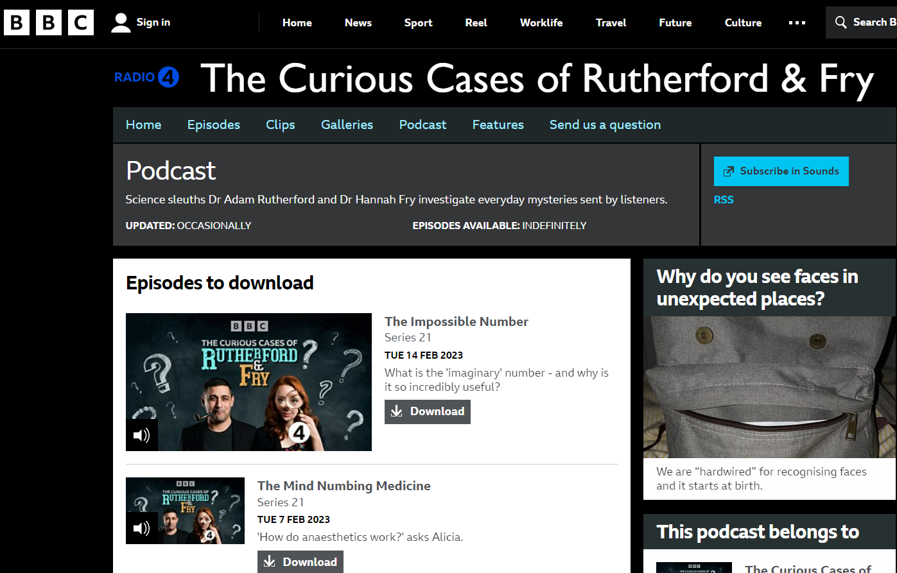The height and width of the screenshot is (573, 897).
Task: Download The Impossible Number episode
Action: pos(428,412)
